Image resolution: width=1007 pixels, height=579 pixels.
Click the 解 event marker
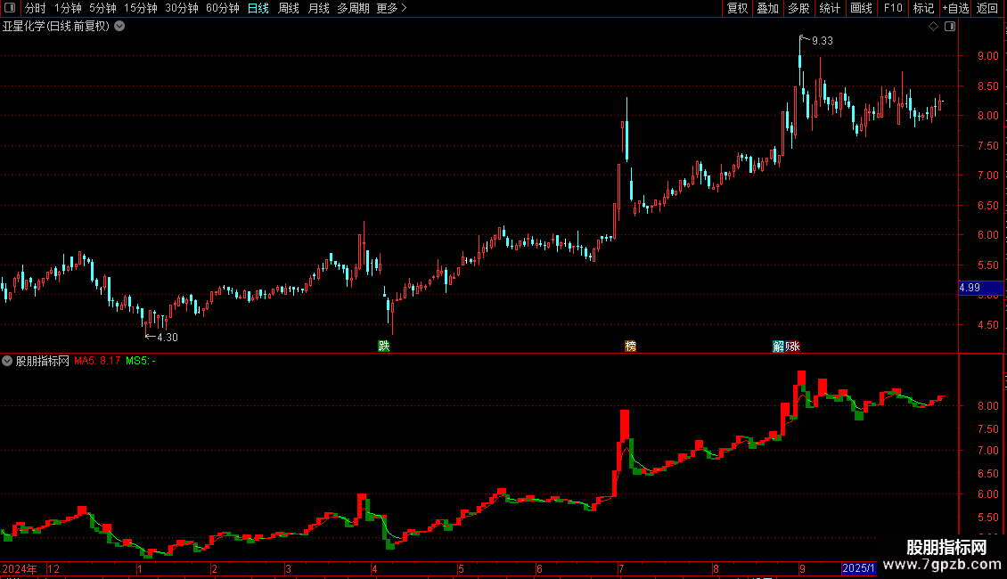point(778,346)
